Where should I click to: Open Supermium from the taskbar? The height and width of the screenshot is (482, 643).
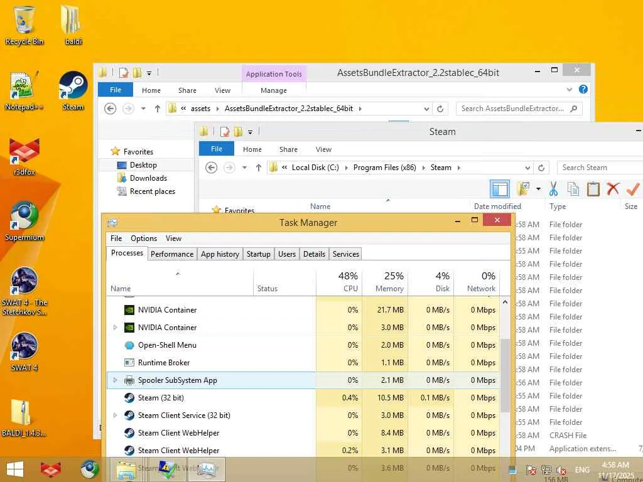coord(89,469)
